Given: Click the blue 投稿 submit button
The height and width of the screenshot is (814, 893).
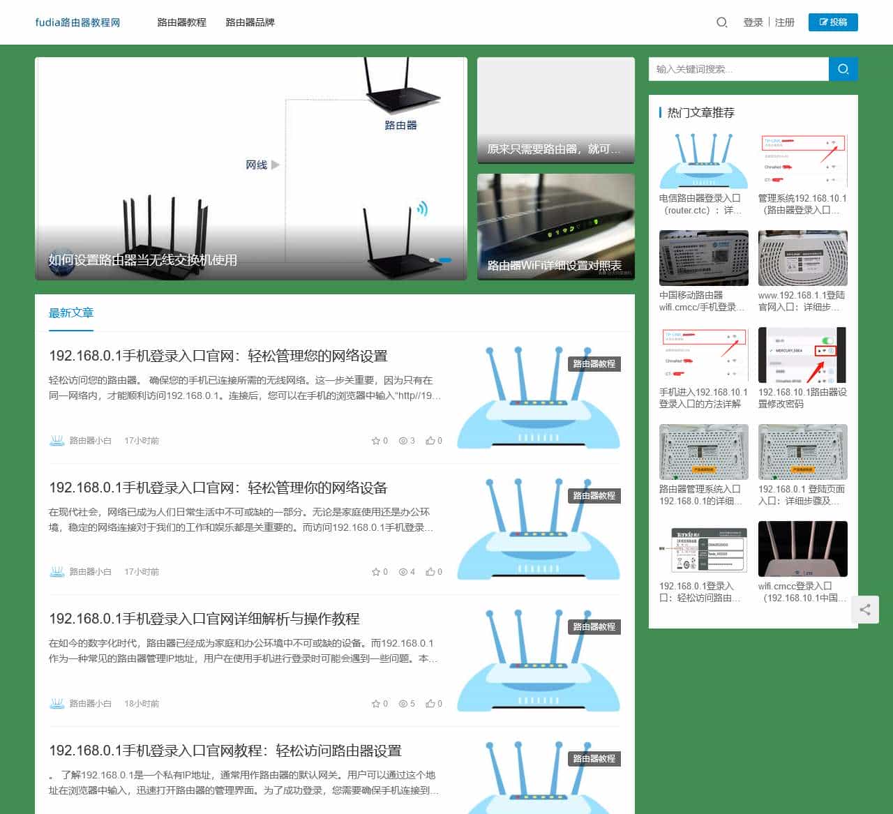Looking at the screenshot, I should tap(833, 22).
